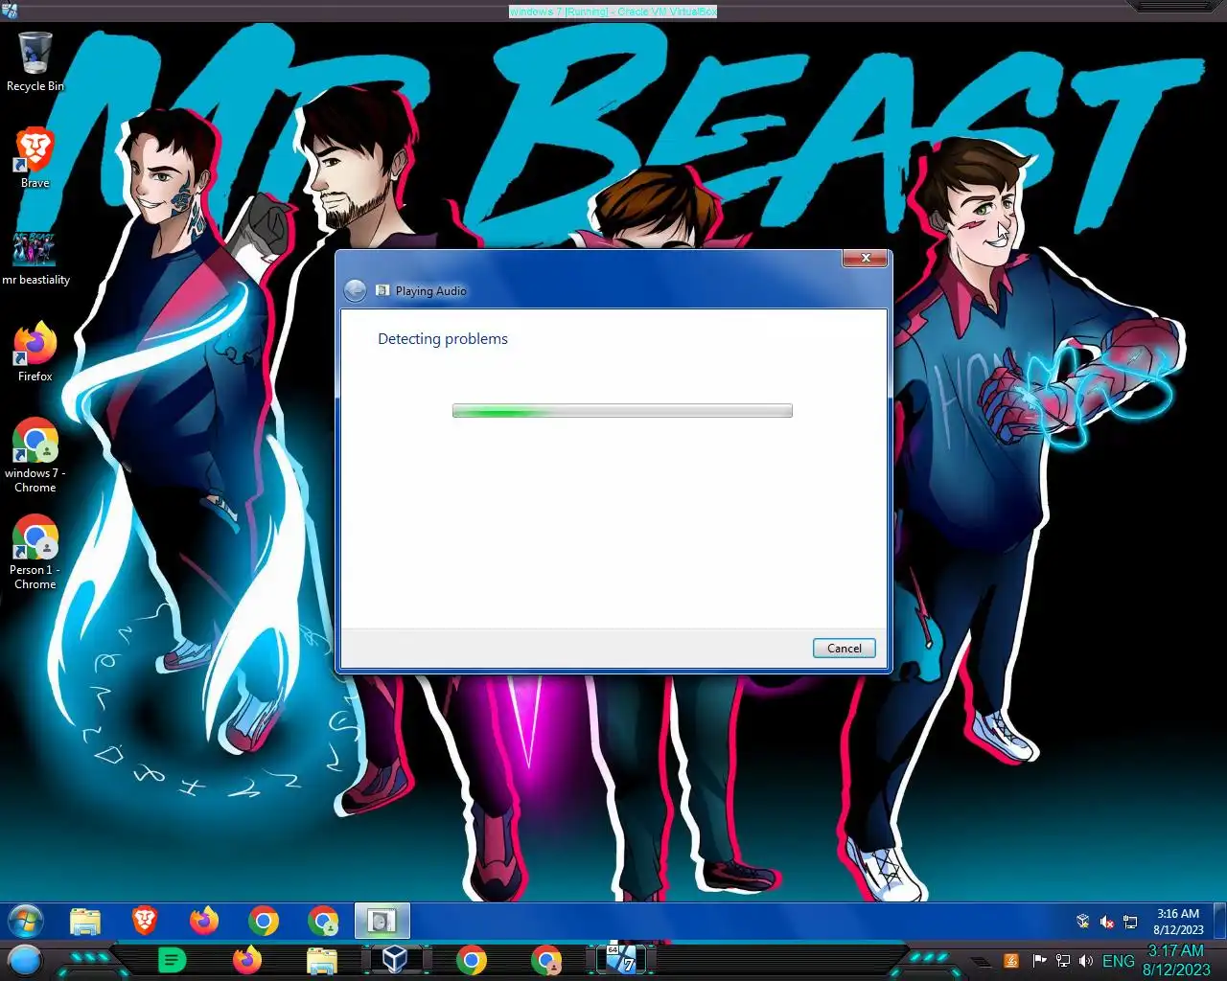Show hidden icons on host tray
Viewport: 1227px width, 981px height.
point(981,961)
